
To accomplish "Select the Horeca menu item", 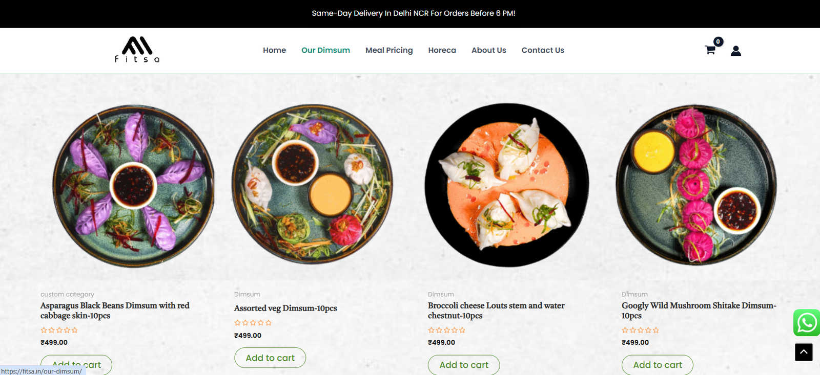I will click(x=442, y=50).
